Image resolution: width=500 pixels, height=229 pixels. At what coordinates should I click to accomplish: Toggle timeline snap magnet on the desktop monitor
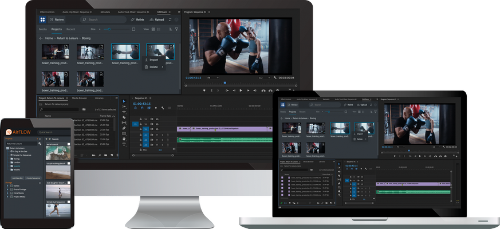(x=142, y=108)
